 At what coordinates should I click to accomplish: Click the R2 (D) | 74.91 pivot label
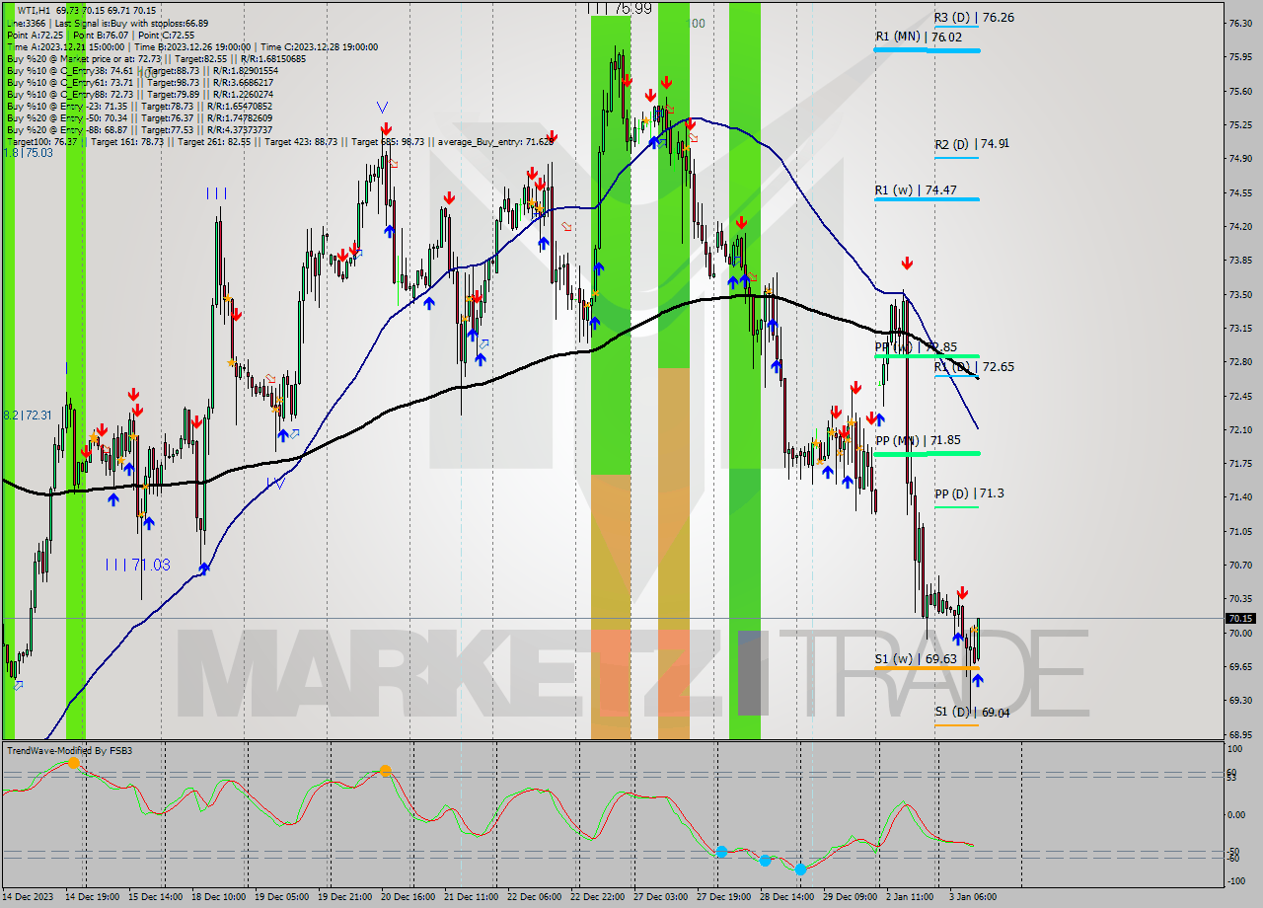971,143
